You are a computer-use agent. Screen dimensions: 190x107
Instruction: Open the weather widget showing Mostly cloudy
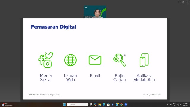(x=7, y=104)
